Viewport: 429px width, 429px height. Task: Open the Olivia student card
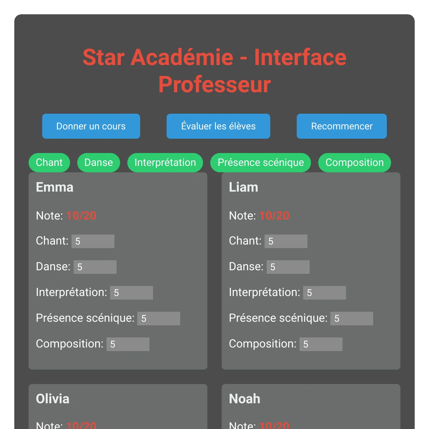pos(118,406)
